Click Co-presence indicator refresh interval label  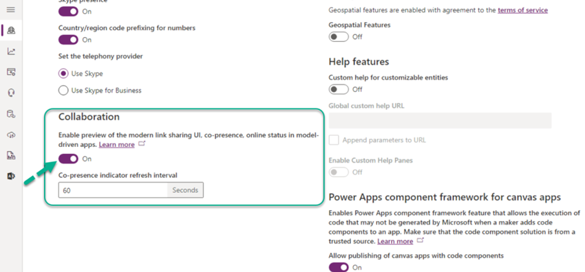pos(118,175)
